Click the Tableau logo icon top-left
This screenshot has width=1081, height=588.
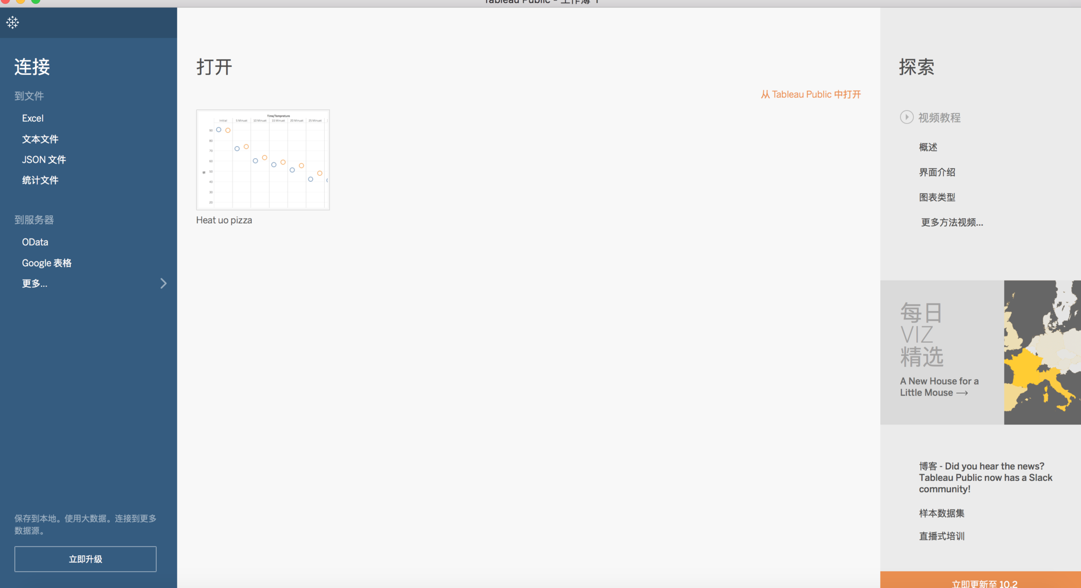tap(13, 22)
